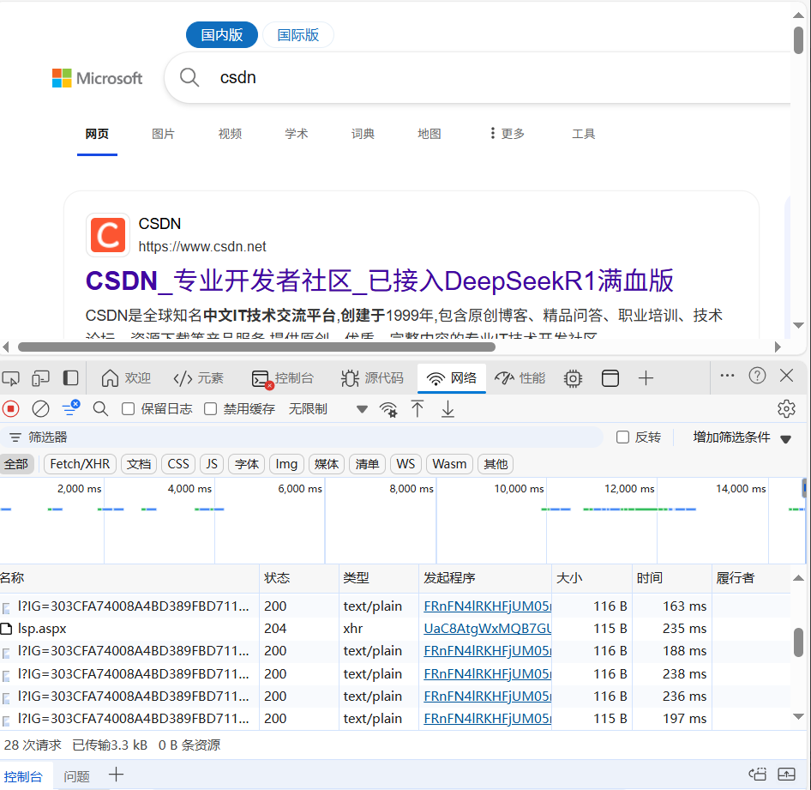Click the DevTools help question mark icon

tap(757, 376)
